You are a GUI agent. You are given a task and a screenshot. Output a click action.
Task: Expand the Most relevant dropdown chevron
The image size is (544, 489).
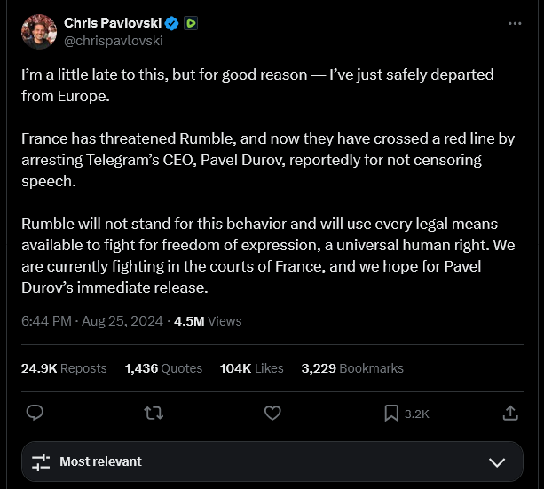pos(497,461)
